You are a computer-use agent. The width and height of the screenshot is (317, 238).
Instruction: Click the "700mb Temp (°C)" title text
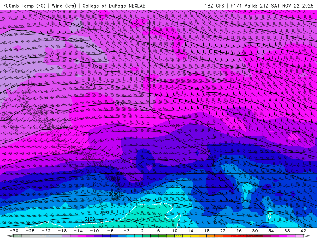24,6
